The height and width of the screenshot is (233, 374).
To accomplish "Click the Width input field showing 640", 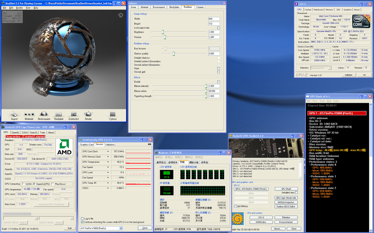I will (x=214, y=19).
